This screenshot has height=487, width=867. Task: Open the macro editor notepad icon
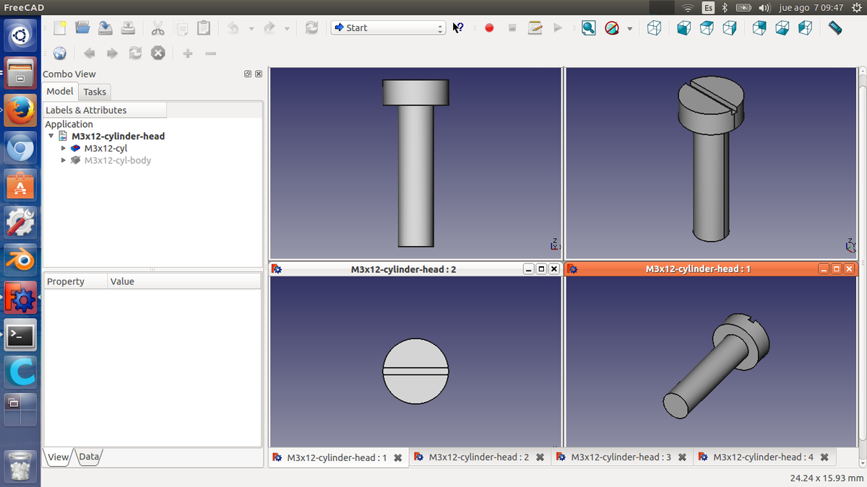tap(535, 28)
